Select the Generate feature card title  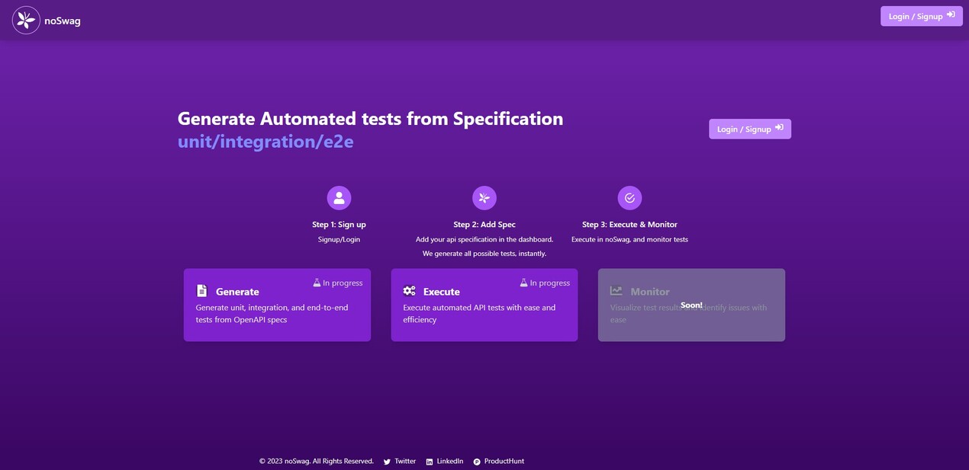[x=237, y=292]
